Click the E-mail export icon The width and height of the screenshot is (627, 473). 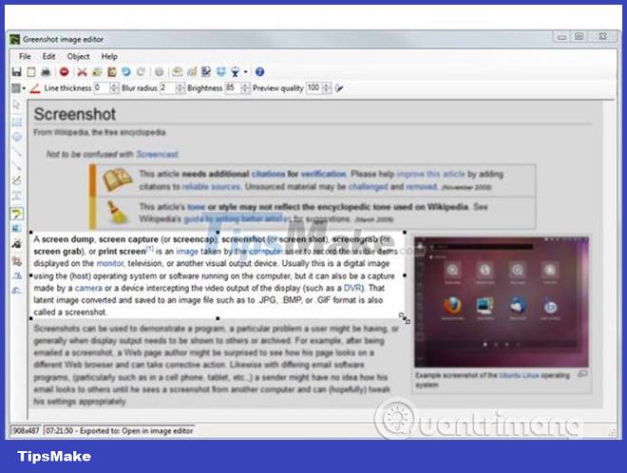pyautogui.click(x=177, y=72)
